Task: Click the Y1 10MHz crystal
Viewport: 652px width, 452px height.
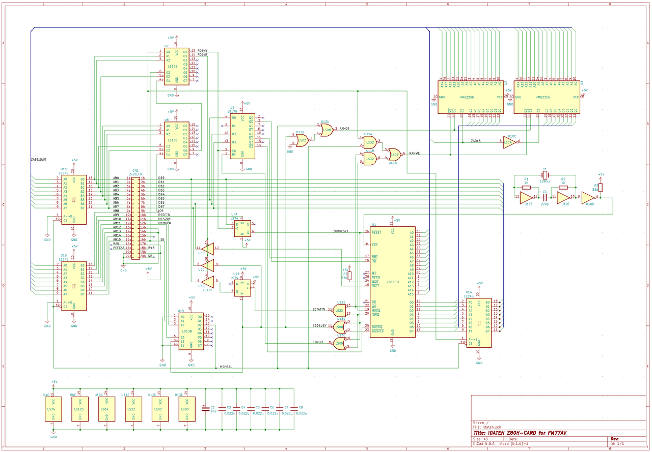Action: (x=545, y=176)
